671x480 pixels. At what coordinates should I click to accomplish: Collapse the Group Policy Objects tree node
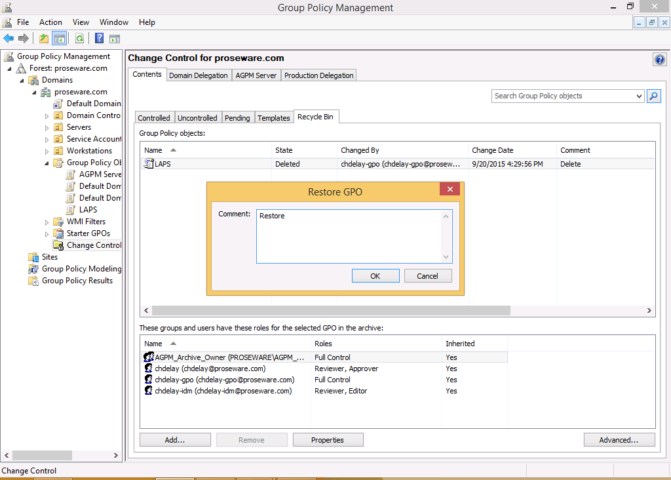(x=47, y=163)
